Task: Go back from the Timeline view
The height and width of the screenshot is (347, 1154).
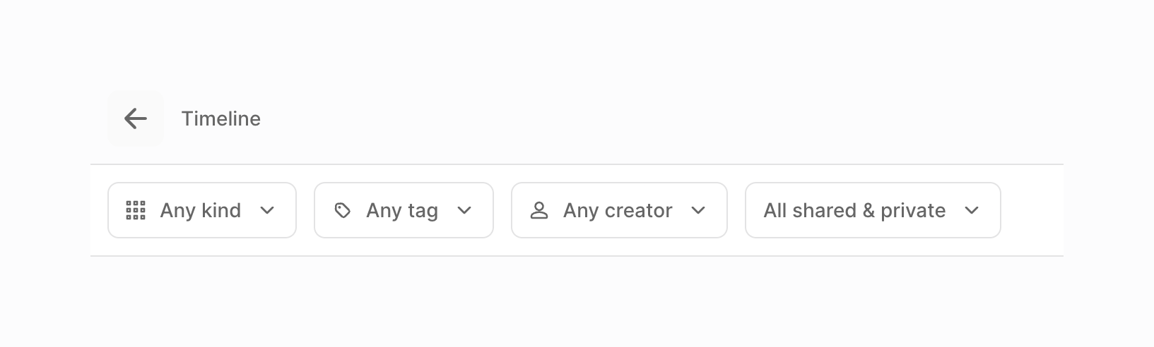Action: click(x=136, y=118)
